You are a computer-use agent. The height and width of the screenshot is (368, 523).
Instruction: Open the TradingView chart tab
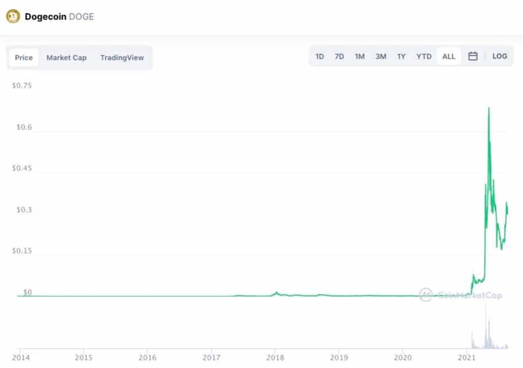pyautogui.click(x=122, y=57)
